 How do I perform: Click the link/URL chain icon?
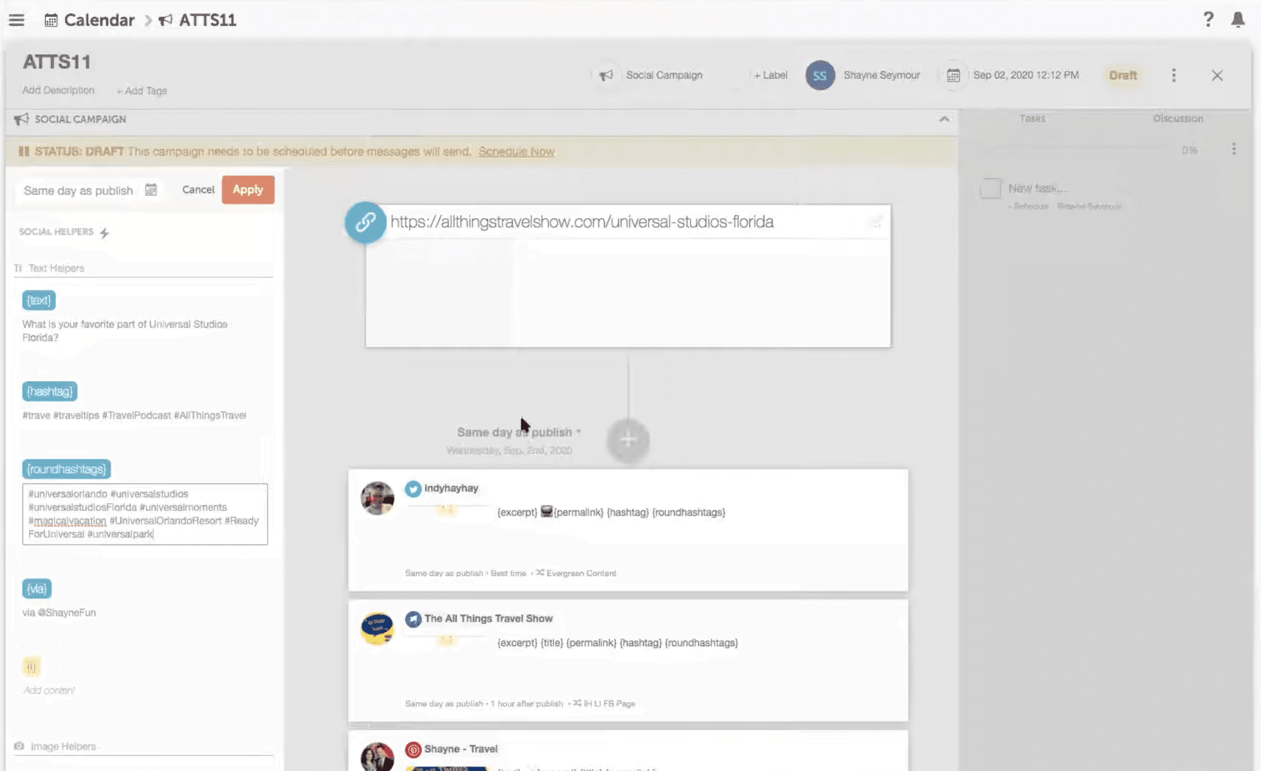pyautogui.click(x=365, y=223)
